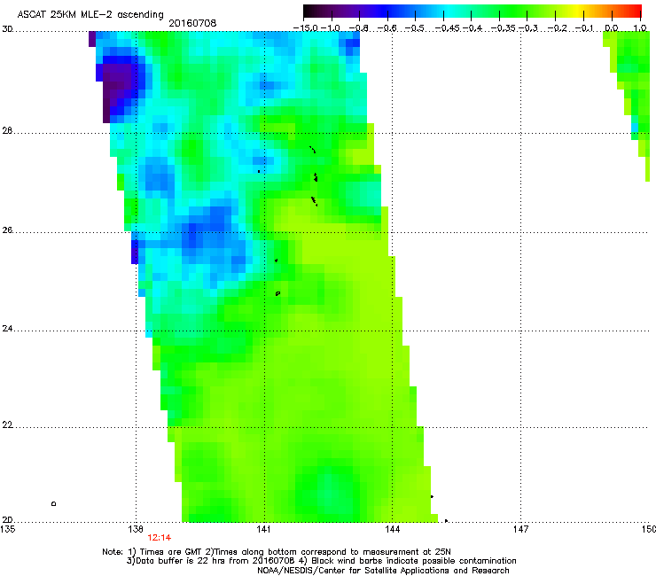Click the -0.5 color bar label
The height and width of the screenshot is (576, 656).
(x=414, y=28)
